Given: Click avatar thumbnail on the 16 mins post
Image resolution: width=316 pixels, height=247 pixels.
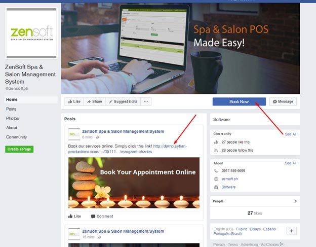Looking at the screenshot, I should pos(74,234).
